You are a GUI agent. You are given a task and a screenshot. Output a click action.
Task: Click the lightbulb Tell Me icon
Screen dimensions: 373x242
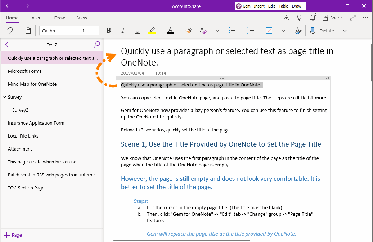[x=299, y=18]
